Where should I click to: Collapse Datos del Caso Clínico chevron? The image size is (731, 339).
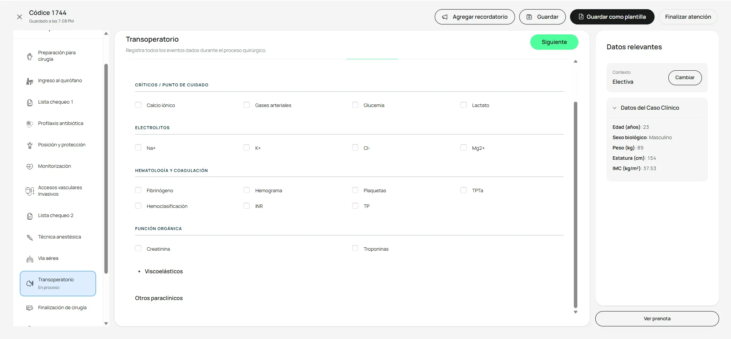(615, 108)
